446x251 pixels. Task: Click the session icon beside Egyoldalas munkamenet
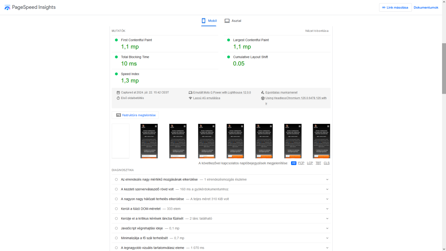pos(263,93)
